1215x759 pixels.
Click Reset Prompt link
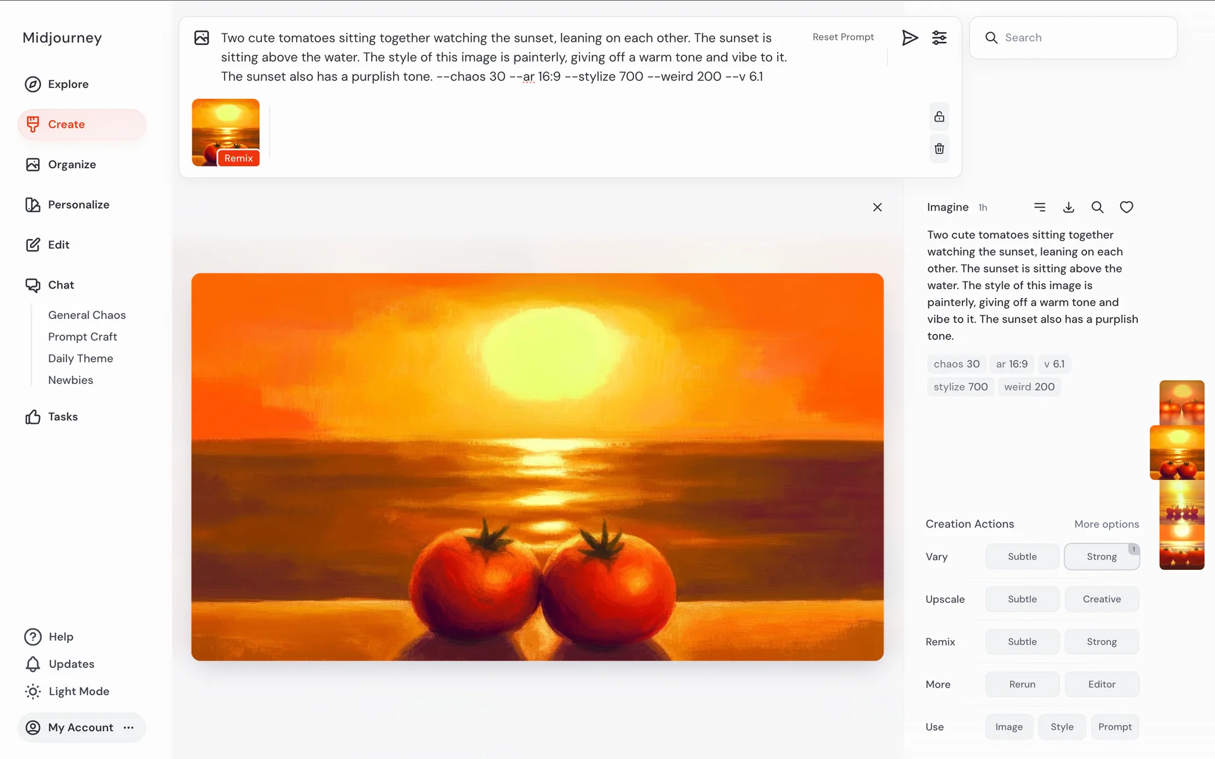click(x=843, y=37)
